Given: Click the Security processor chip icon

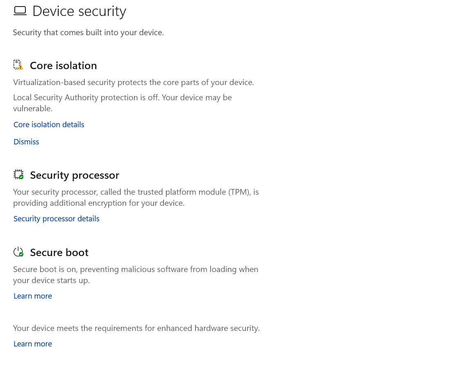Looking at the screenshot, I should pos(18,174).
